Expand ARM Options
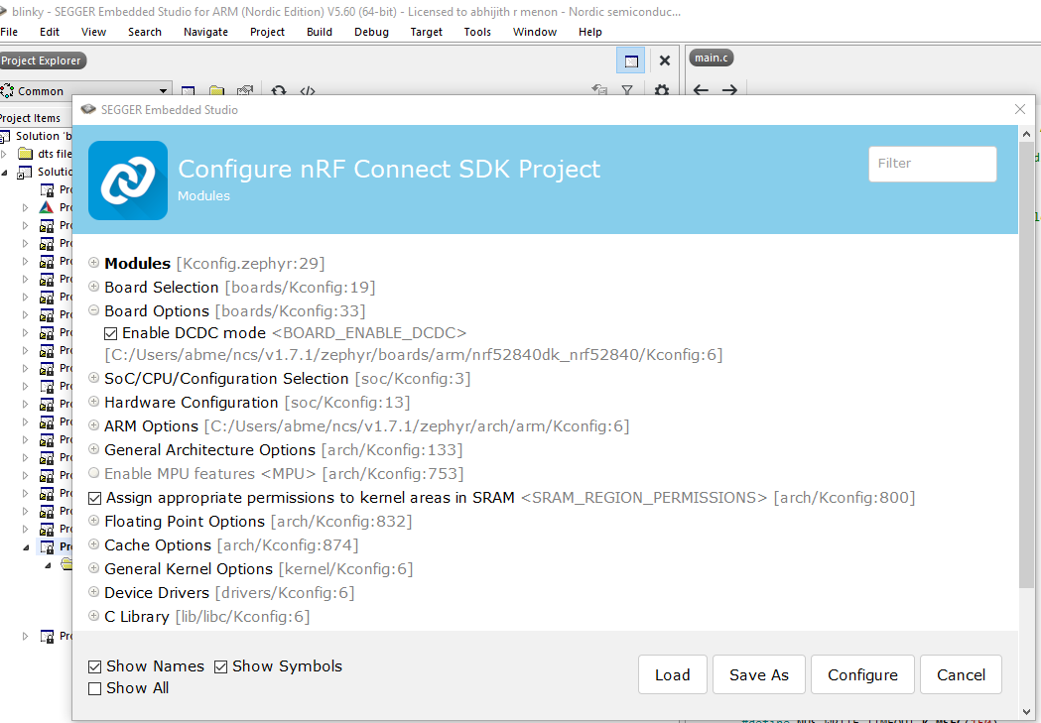Screen dimensions: 1041x723 [x=94, y=425]
